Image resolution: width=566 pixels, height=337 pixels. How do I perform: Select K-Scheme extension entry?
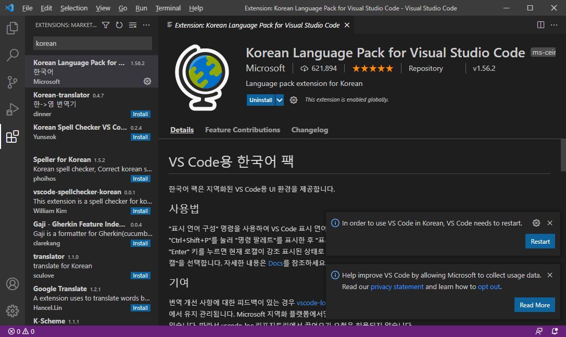pyautogui.click(x=92, y=321)
